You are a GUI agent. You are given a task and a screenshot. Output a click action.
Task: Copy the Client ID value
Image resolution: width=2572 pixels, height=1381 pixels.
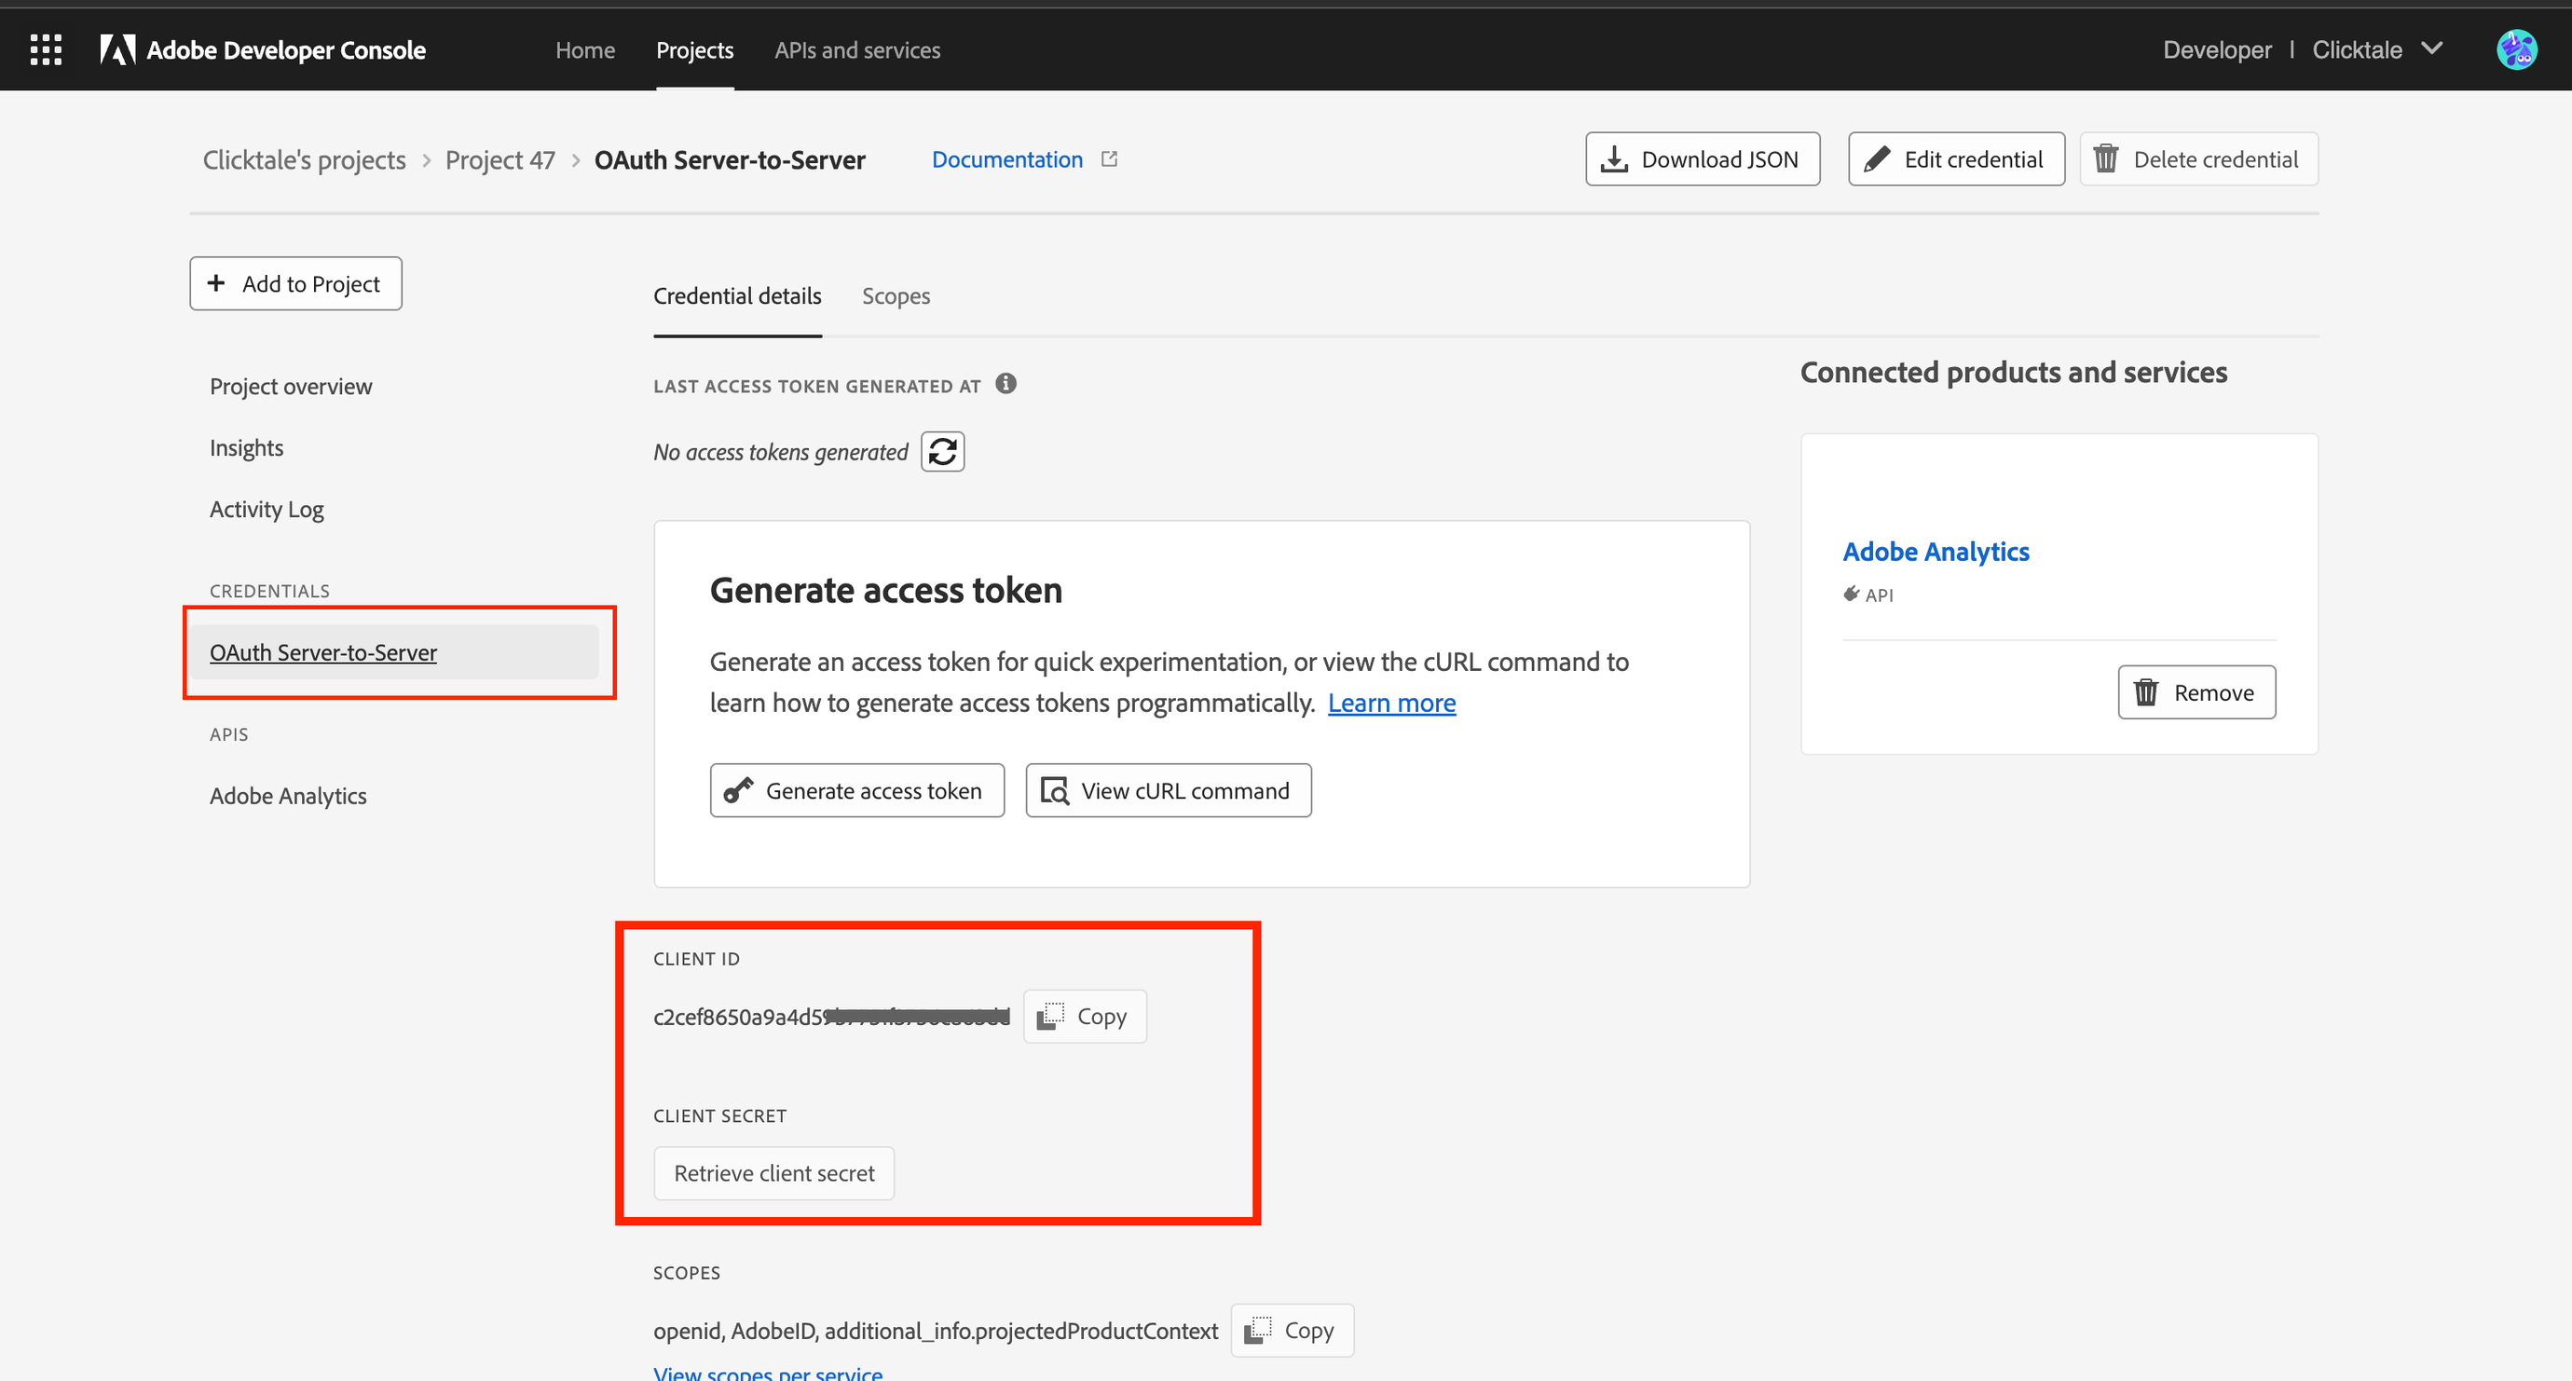(1086, 1017)
